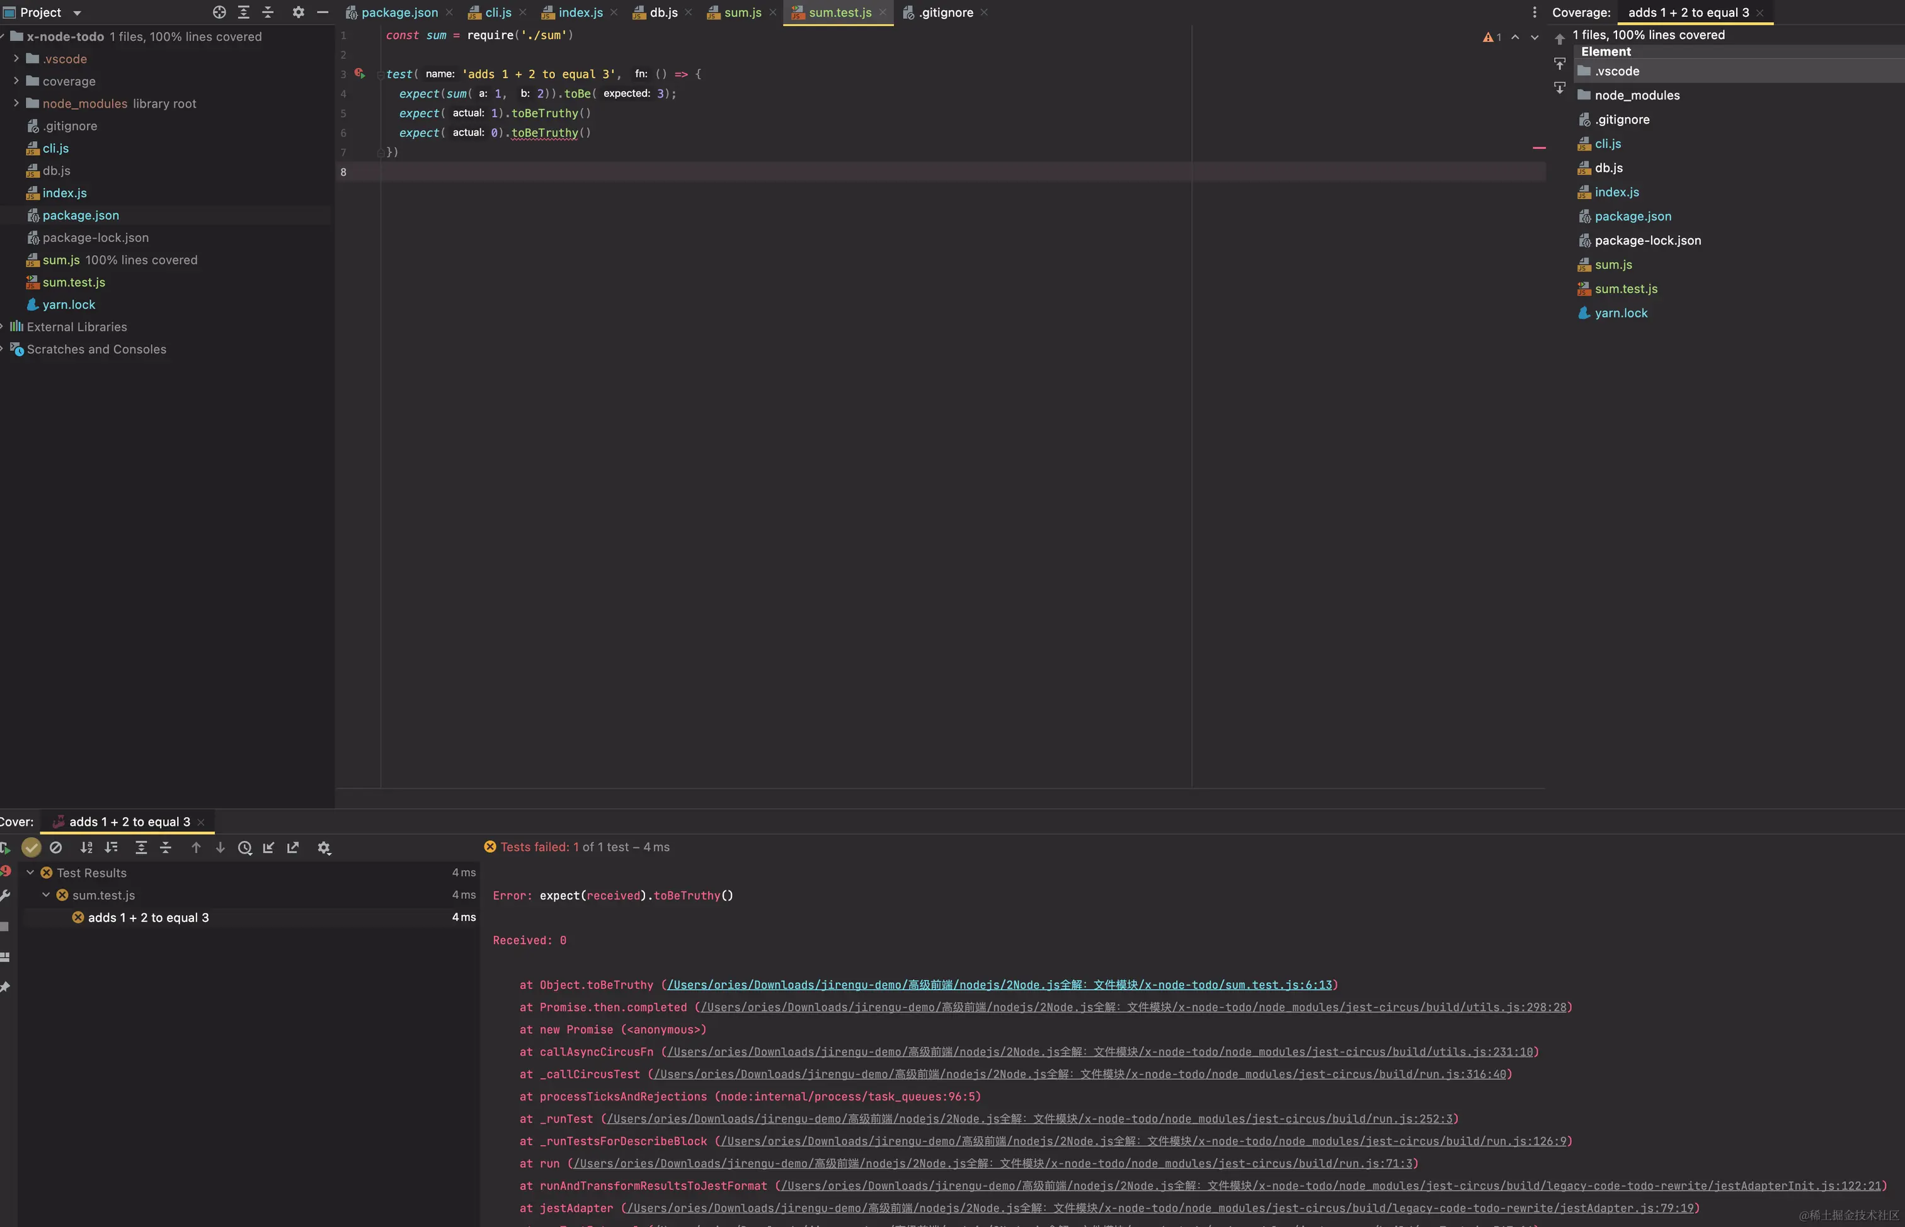This screenshot has height=1227, width=1905.
Task: Open jest-circus utils.js:298:28 link
Action: [1133, 1007]
